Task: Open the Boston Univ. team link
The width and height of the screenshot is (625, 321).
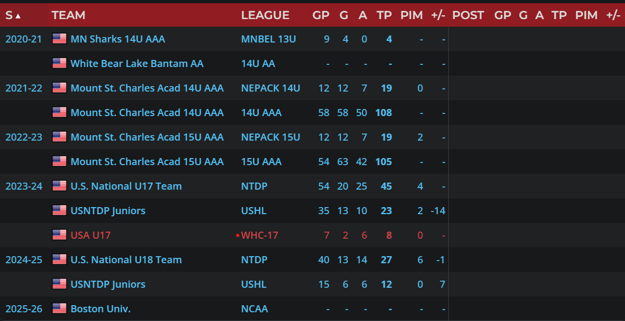Action: pos(100,308)
